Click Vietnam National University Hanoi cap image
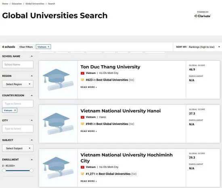Screen dimensions: 222x188 [x=58, y=124]
